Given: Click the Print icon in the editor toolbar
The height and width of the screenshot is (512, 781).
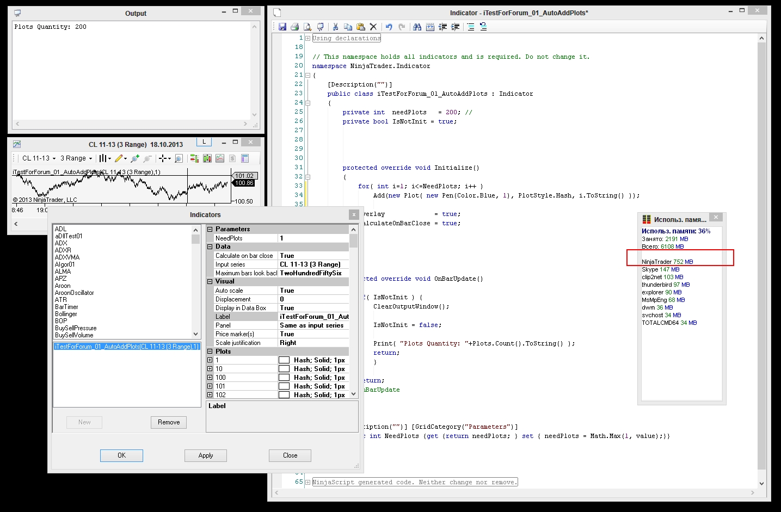Looking at the screenshot, I should click(x=295, y=27).
